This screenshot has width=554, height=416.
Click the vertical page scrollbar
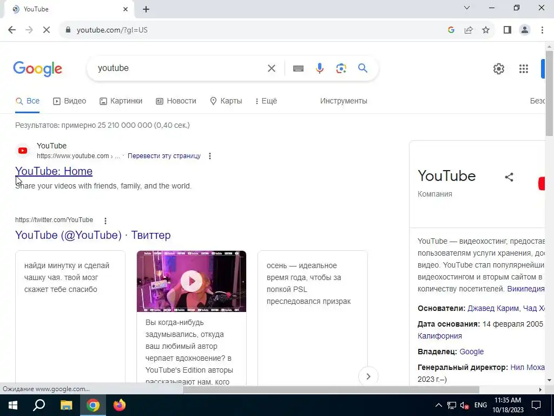[x=549, y=93]
